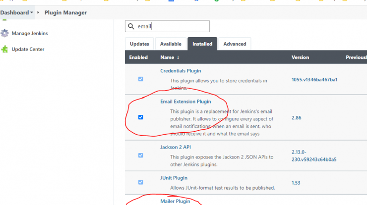Click the version 1.53 link
The height and width of the screenshot is (205, 367).
coord(296,183)
